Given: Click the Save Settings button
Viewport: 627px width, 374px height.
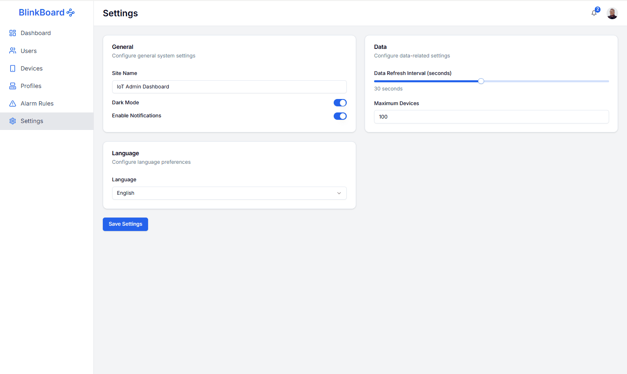Looking at the screenshot, I should 125,224.
